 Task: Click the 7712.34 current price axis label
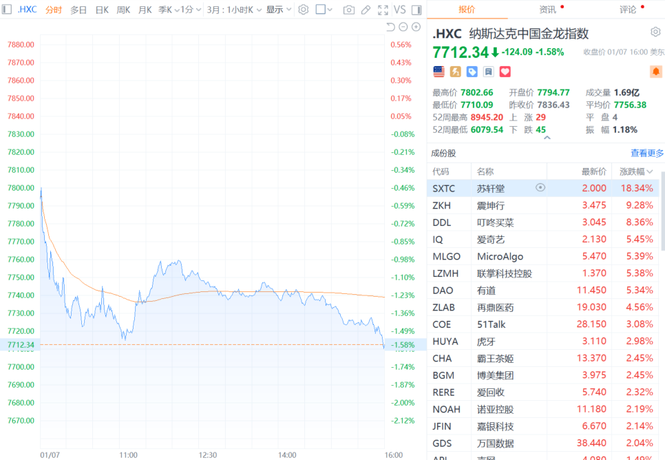click(21, 344)
